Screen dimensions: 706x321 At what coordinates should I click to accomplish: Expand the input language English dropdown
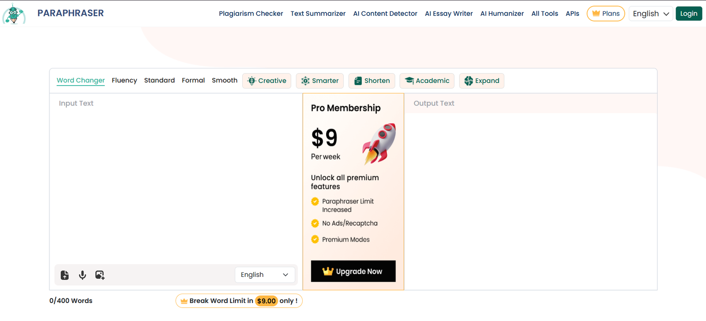click(264, 275)
